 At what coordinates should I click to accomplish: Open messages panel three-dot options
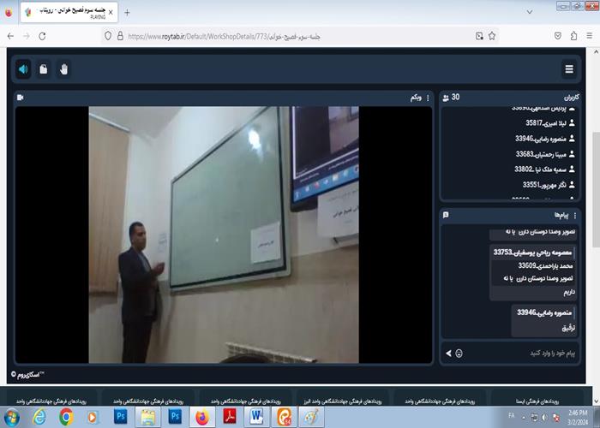tap(575, 216)
